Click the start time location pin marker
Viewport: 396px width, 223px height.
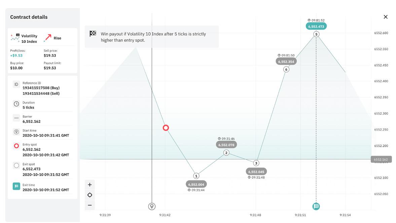(x=152, y=206)
